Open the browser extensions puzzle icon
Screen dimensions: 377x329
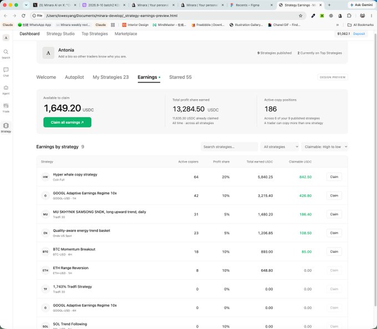(x=349, y=16)
